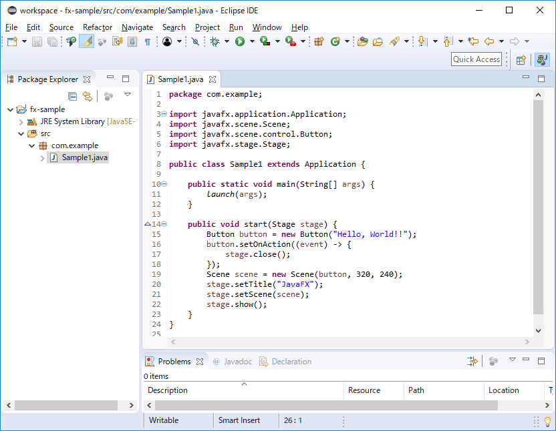
Task: Switch to the Javadoc tab
Action: (x=233, y=361)
